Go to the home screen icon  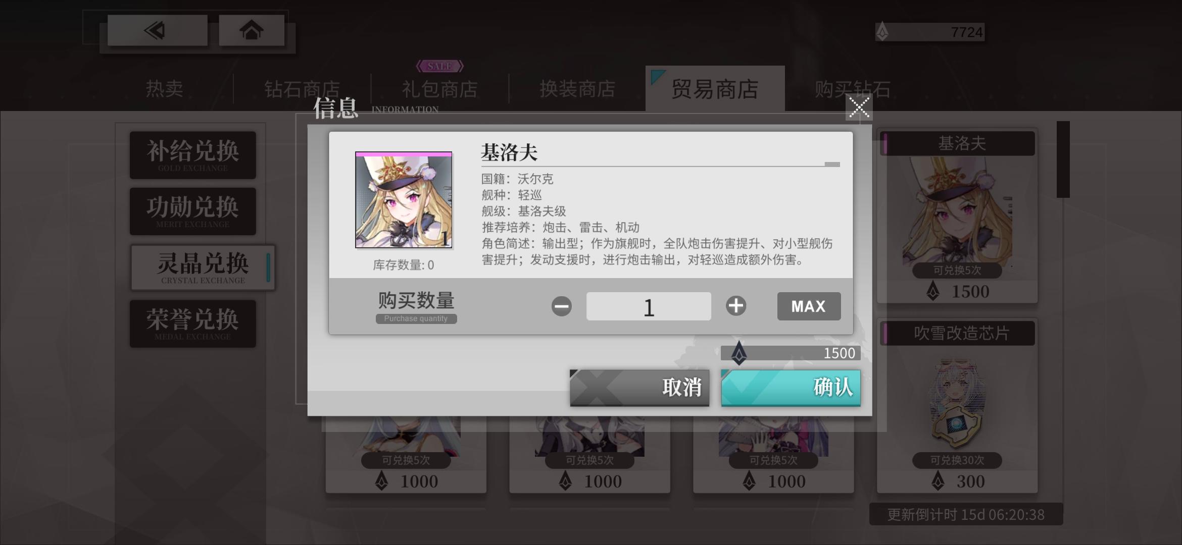(x=252, y=30)
